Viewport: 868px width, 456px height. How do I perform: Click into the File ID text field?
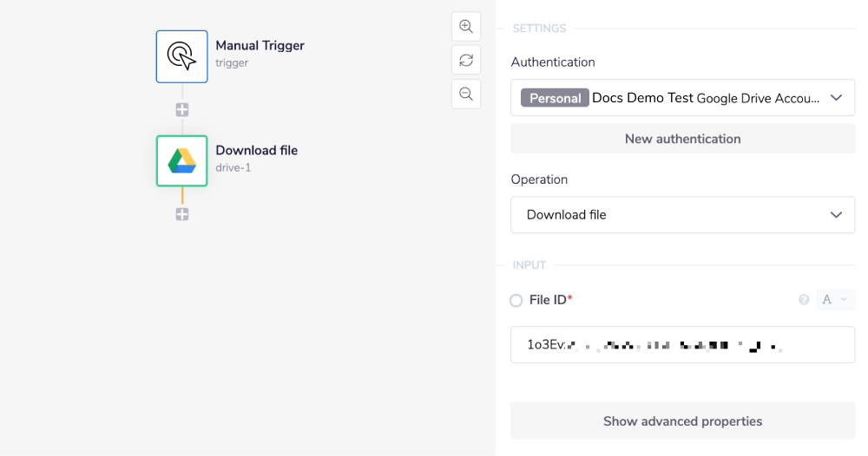[682, 345]
